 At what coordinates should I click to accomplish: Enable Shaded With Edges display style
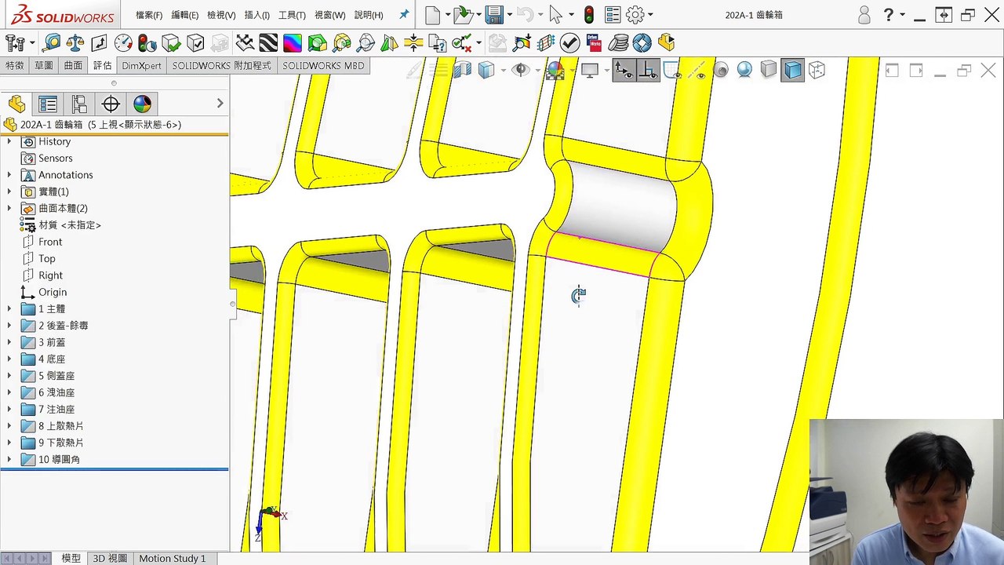(x=792, y=71)
